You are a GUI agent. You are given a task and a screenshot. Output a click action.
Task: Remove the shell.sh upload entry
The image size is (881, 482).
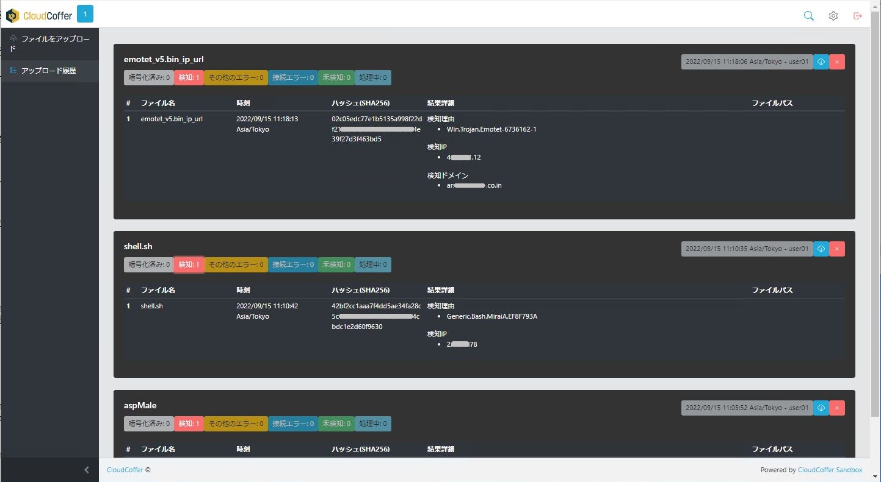(x=837, y=249)
